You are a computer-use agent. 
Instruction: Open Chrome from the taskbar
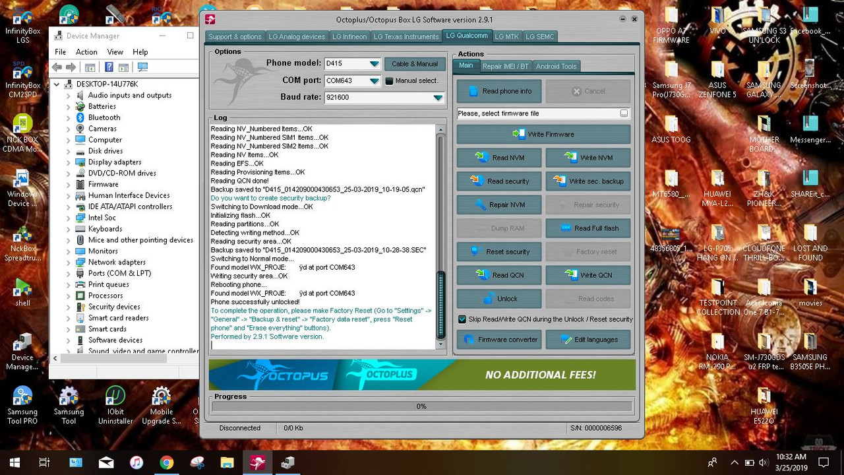pyautogui.click(x=166, y=462)
